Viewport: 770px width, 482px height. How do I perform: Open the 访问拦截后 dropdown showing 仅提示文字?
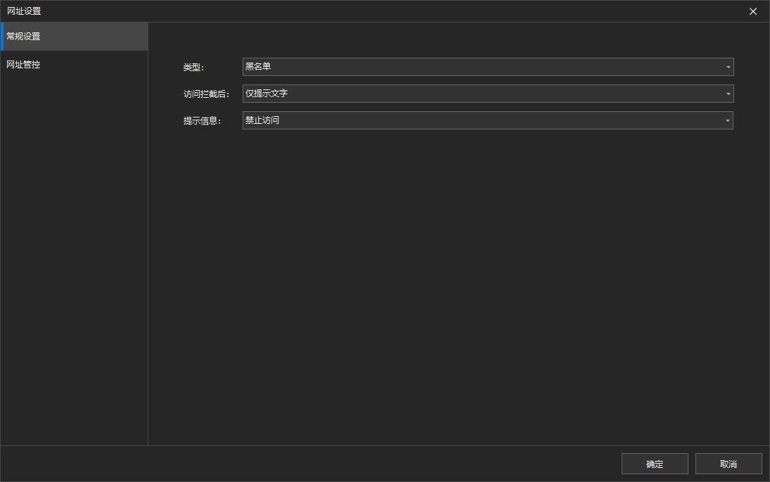pos(488,94)
